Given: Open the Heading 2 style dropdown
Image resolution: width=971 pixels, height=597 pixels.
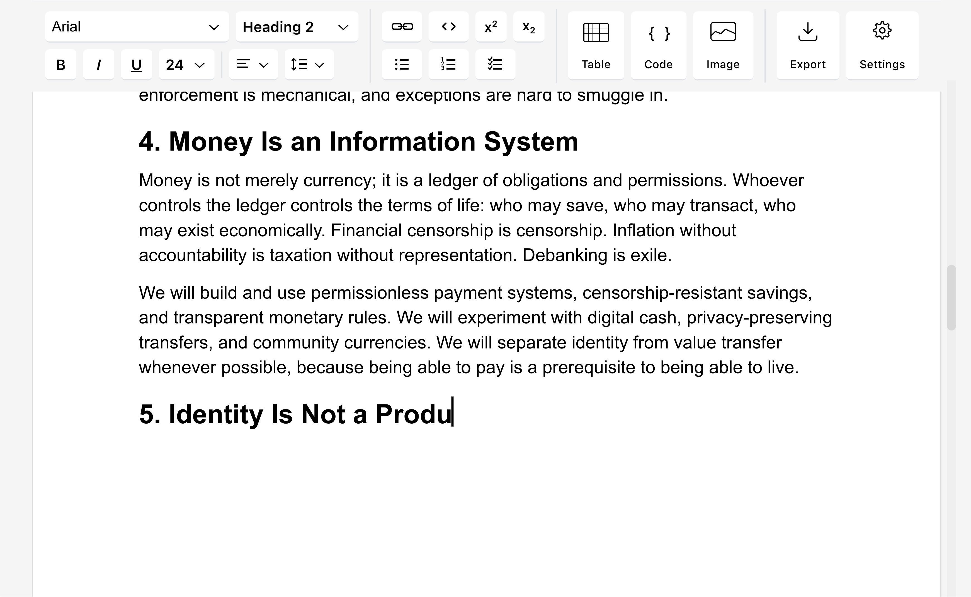Looking at the screenshot, I should tap(297, 27).
